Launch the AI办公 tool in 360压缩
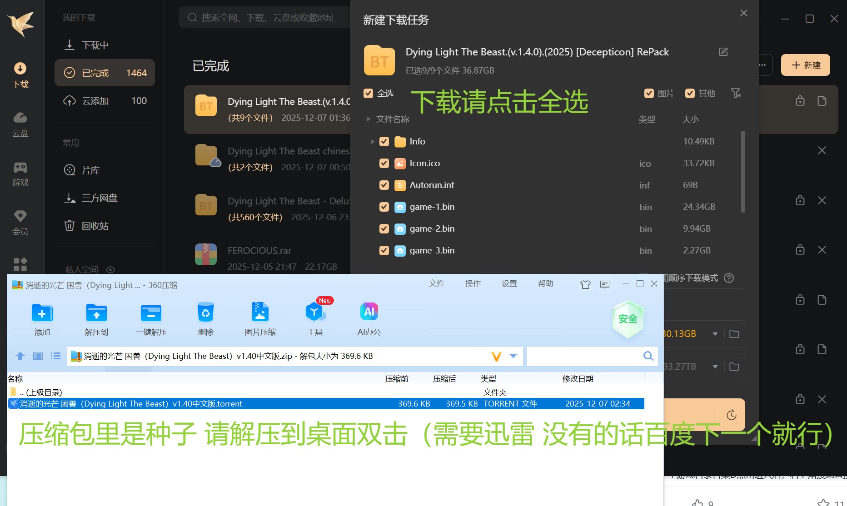This screenshot has width=847, height=506. [x=369, y=318]
